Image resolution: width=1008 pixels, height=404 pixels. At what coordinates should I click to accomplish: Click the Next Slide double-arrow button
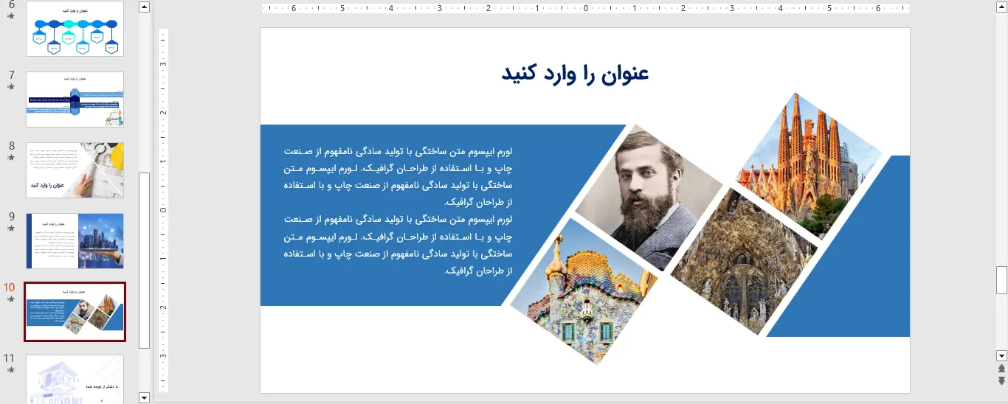click(1001, 380)
